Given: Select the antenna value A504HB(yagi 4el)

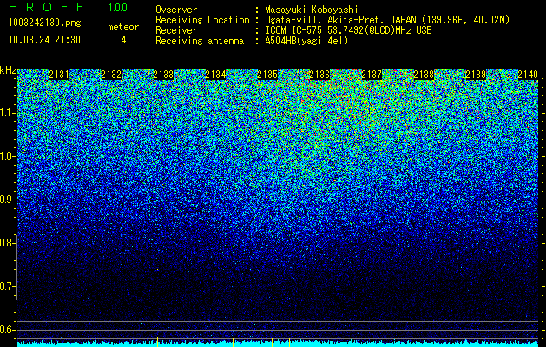Looking at the screenshot, I should click(x=306, y=41).
